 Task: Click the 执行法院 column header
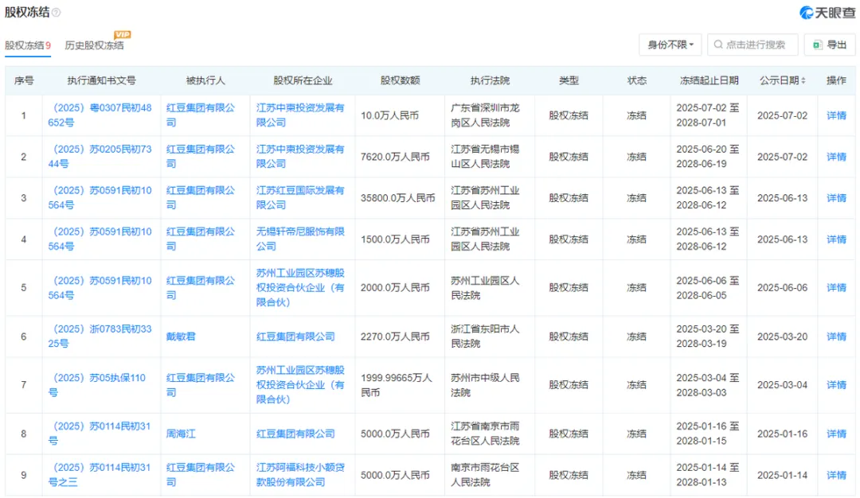point(490,80)
